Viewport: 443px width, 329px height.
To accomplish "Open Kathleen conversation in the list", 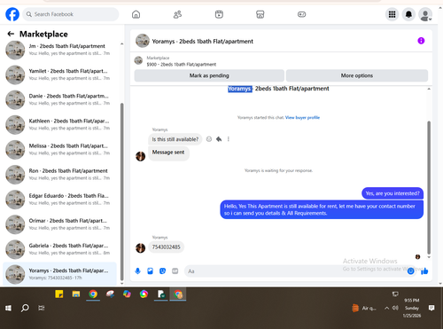I will click(59, 124).
